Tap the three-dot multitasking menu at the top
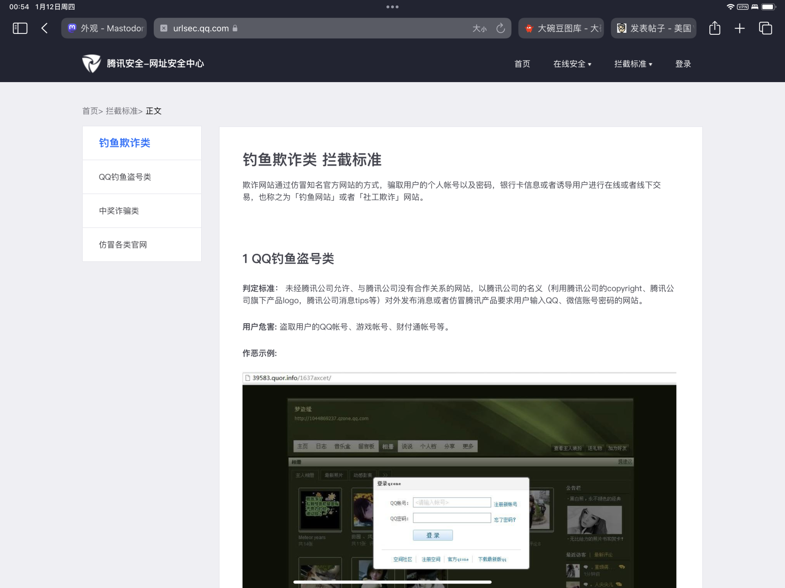Image resolution: width=785 pixels, height=588 pixels. click(x=392, y=7)
